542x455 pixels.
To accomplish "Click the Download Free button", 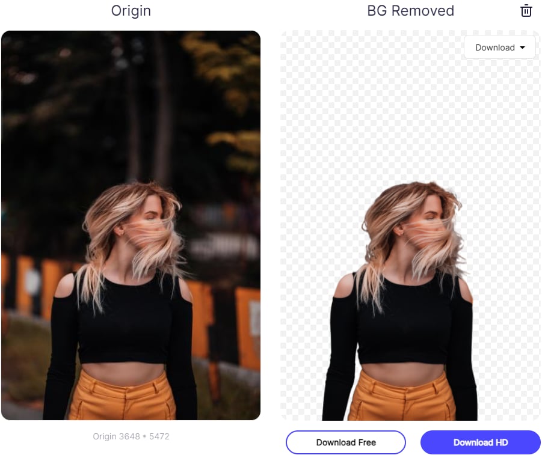I will pyautogui.click(x=346, y=442).
